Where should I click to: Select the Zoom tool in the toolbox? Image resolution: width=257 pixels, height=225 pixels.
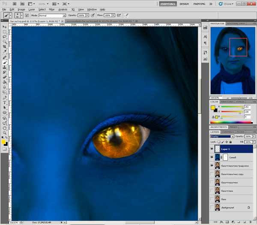pyautogui.click(x=4, y=133)
